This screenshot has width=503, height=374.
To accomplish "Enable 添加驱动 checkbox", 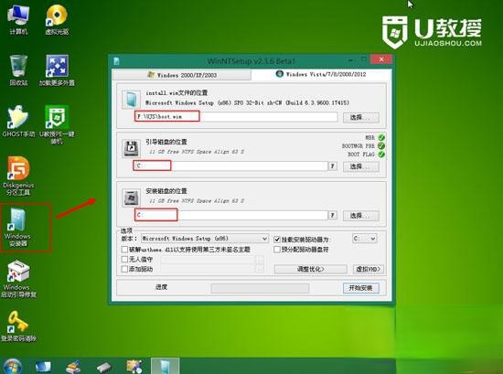I will tap(124, 269).
